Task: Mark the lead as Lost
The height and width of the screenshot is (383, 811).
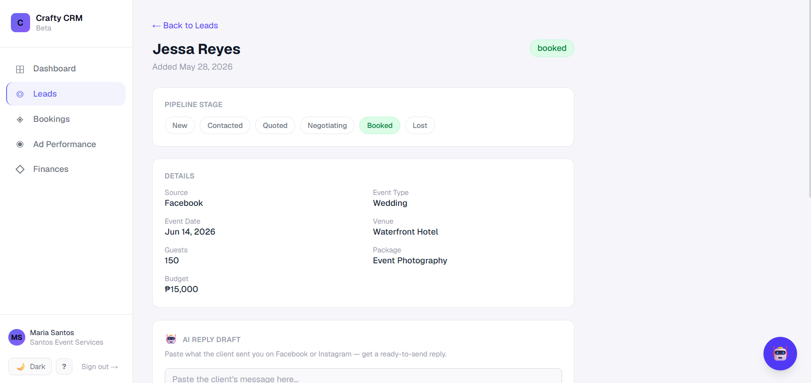Action: [x=420, y=125]
